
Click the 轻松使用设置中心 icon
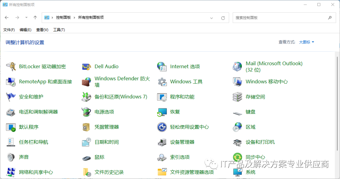(x=162, y=127)
